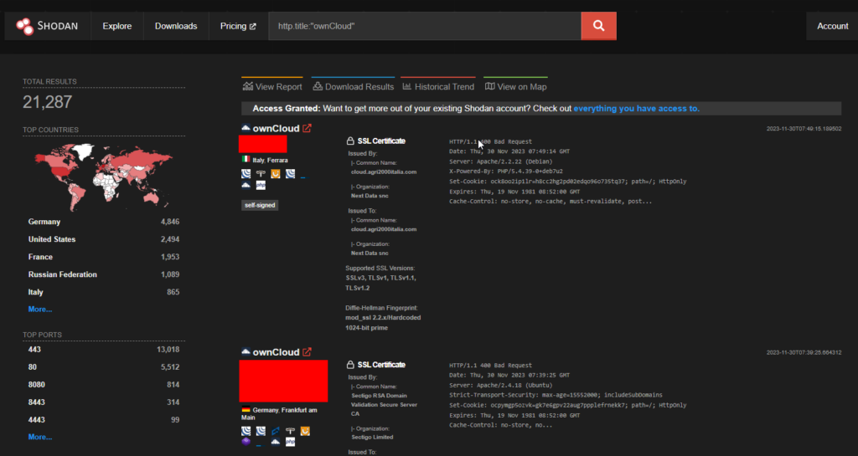
Task: Open the Explore menu
Action: (117, 26)
